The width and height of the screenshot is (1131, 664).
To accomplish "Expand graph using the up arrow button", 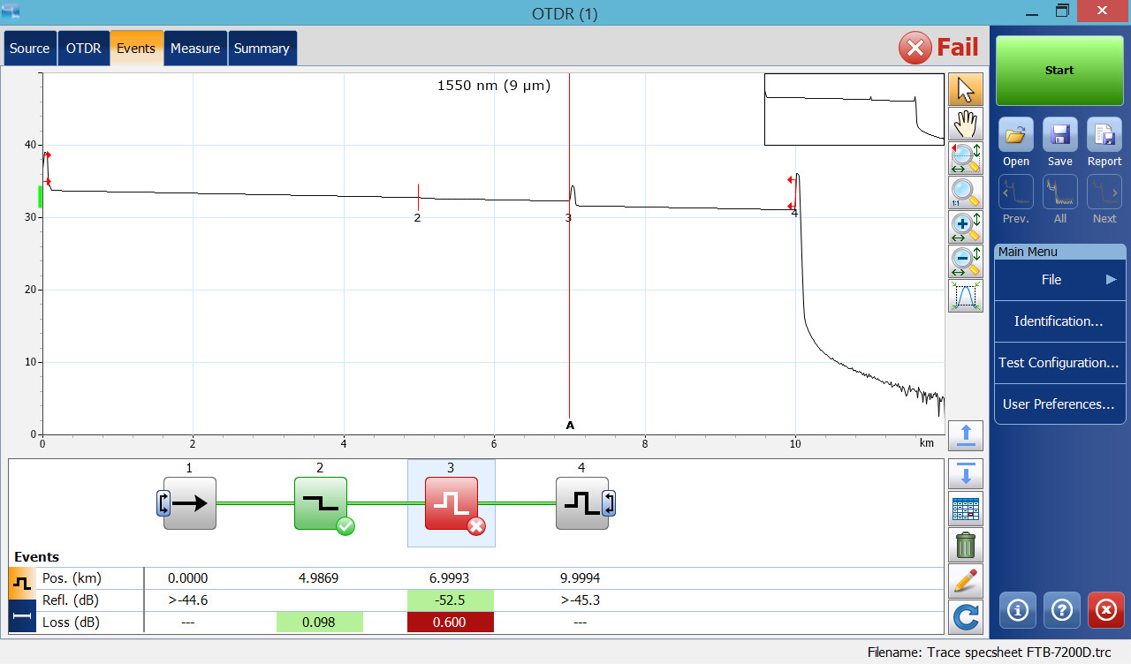I will pyautogui.click(x=966, y=435).
